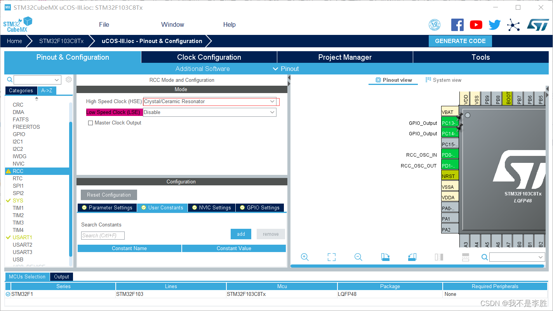Show the Categories list tab
The width and height of the screenshot is (553, 311).
pos(21,91)
